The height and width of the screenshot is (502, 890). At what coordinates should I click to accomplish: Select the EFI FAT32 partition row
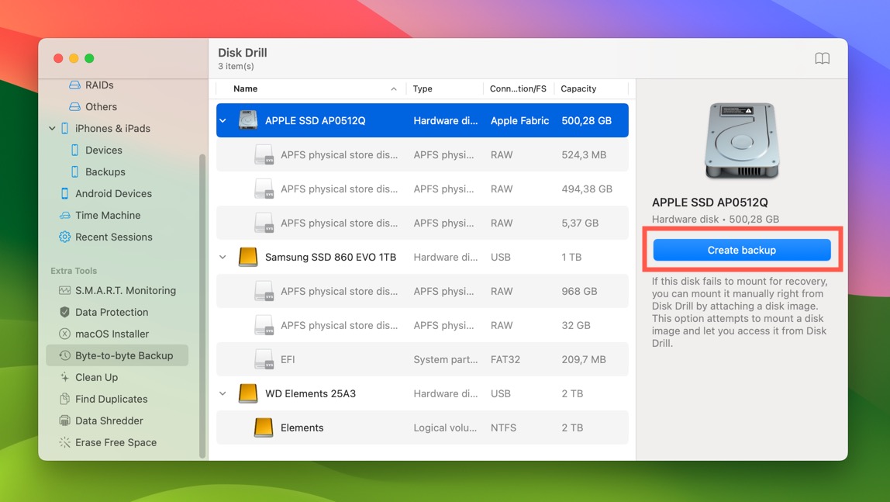423,359
